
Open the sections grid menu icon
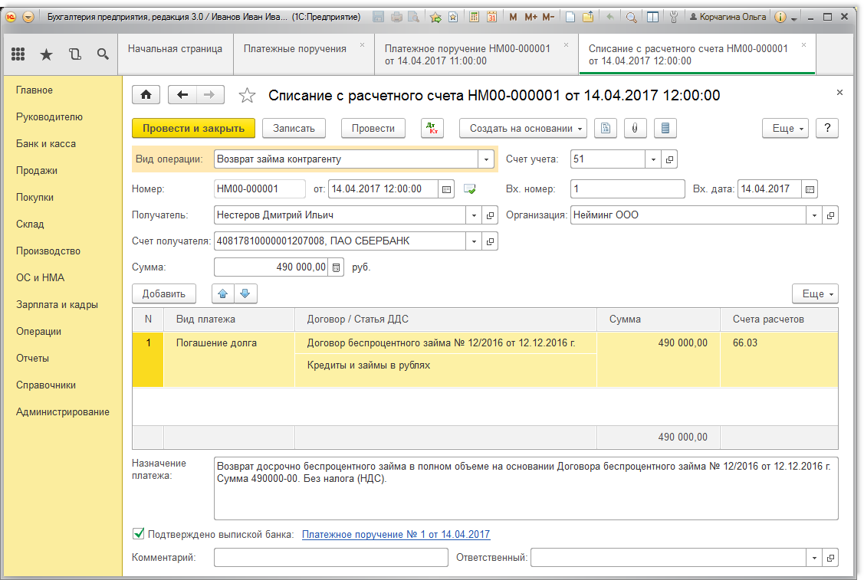[18, 54]
